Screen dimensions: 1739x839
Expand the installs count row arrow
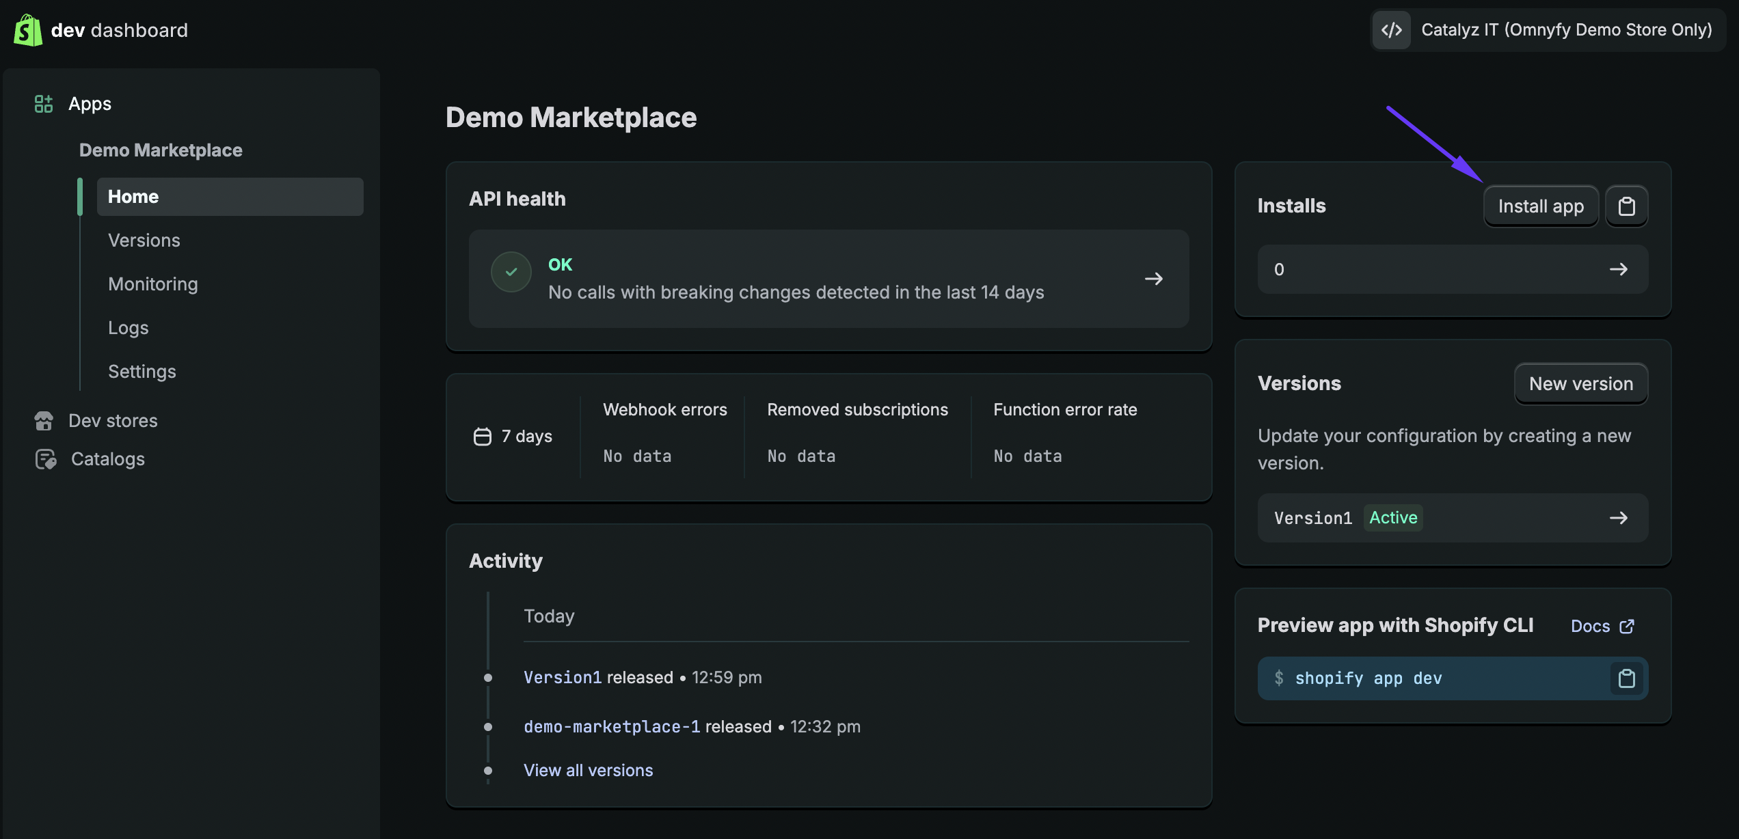1618,269
